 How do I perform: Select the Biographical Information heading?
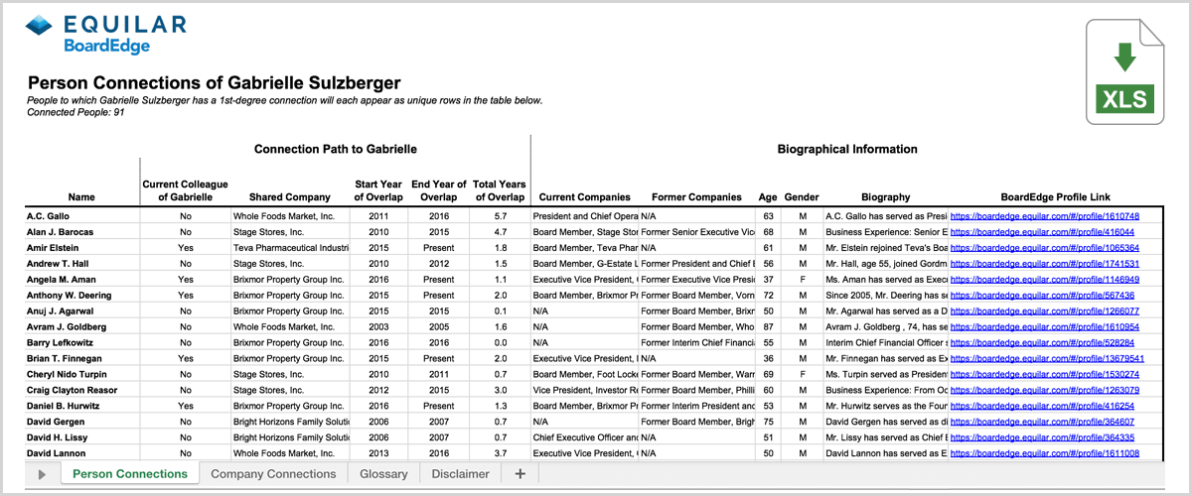[847, 150]
